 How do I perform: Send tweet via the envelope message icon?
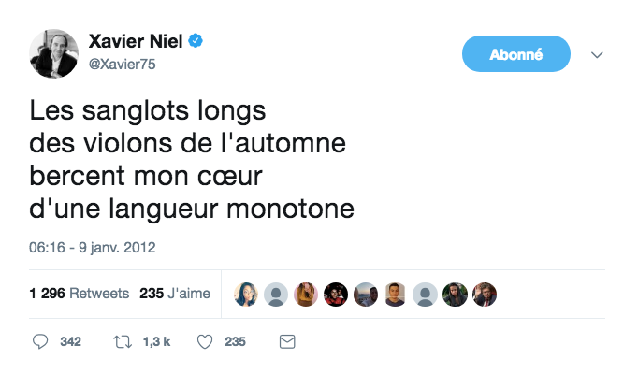coord(289,342)
